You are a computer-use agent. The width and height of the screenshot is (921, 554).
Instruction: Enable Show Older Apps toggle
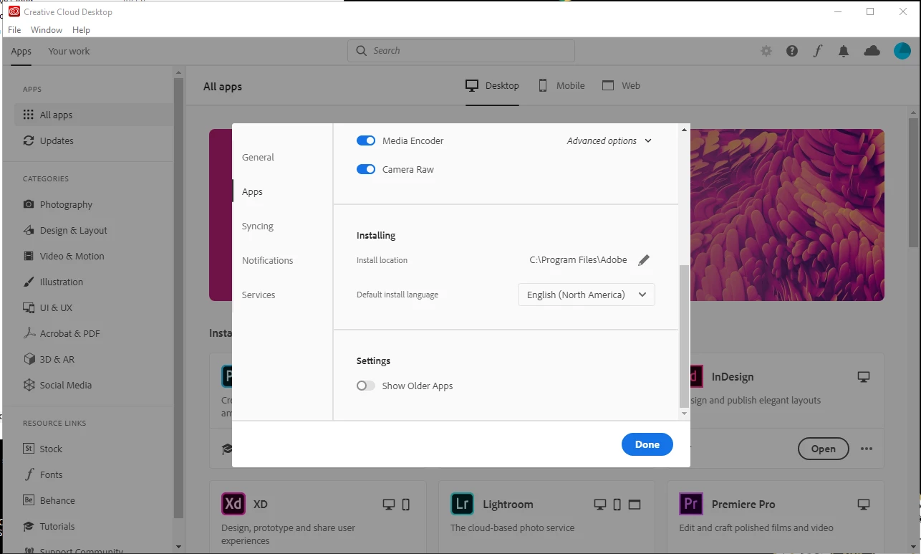pos(366,386)
